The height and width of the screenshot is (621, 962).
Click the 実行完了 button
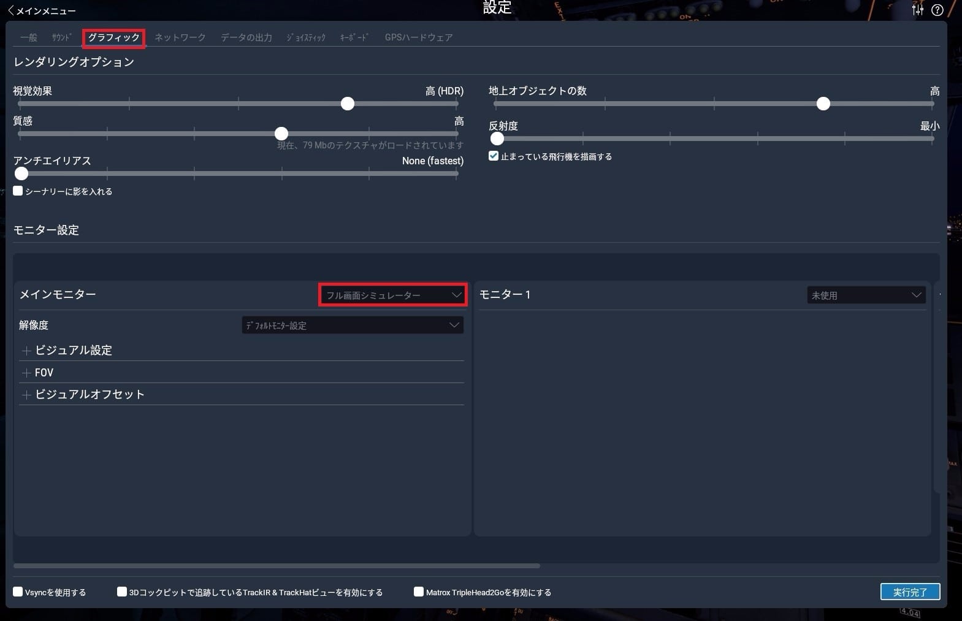(910, 592)
